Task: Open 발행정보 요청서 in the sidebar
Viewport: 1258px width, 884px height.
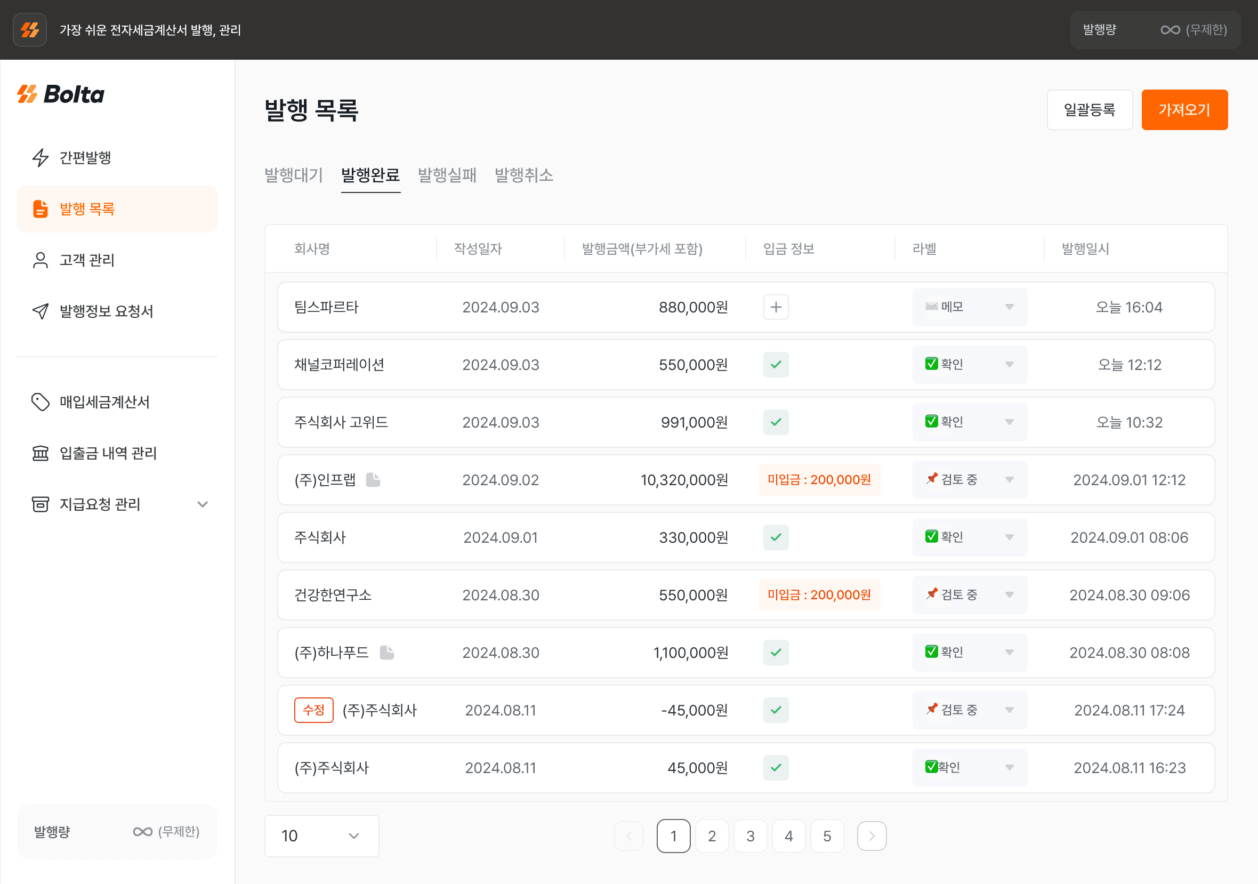Action: (117, 311)
